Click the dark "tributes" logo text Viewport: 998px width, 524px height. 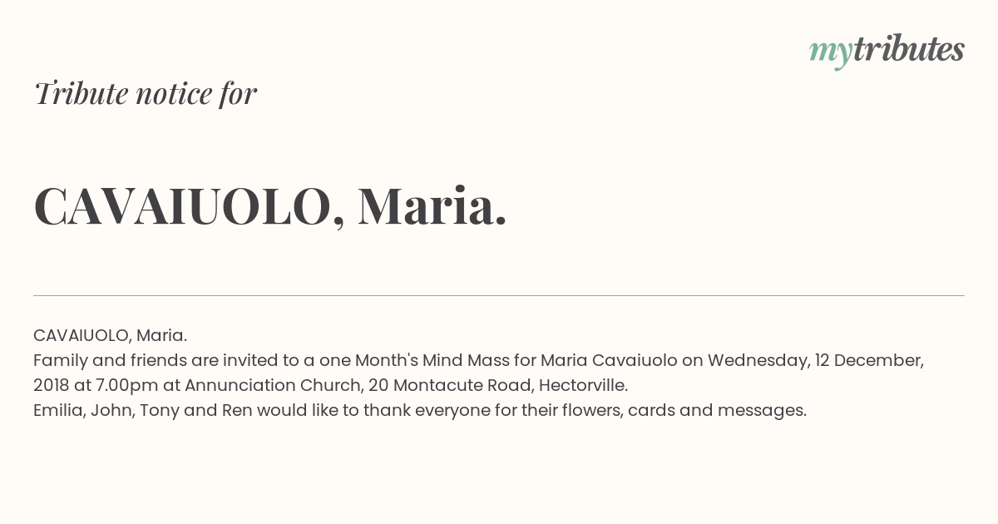pos(908,49)
